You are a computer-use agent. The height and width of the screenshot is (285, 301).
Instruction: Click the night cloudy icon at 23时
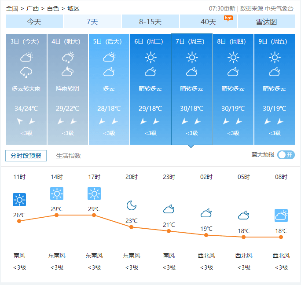click(169, 209)
